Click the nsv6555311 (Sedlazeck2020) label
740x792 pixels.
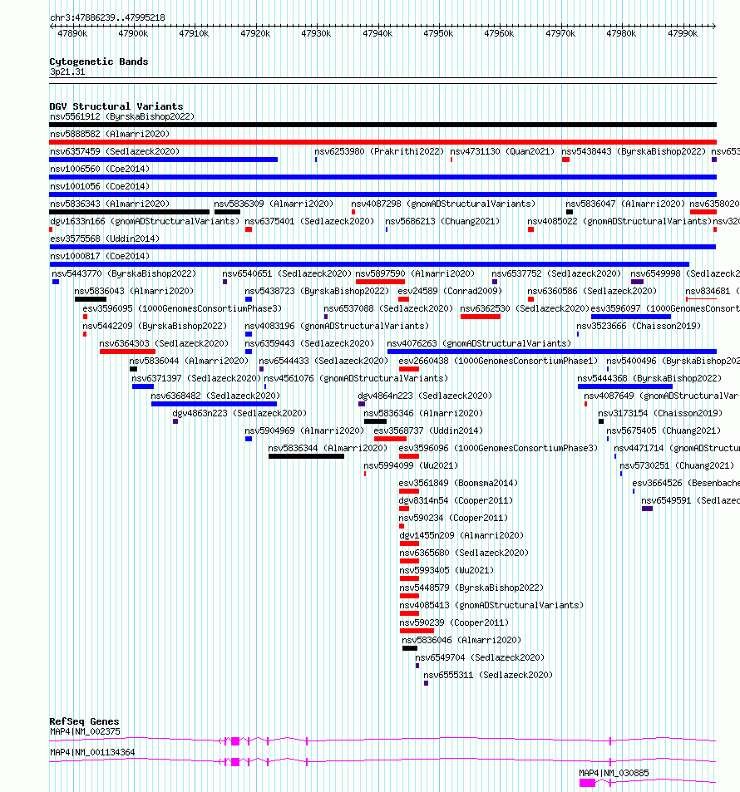click(488, 675)
